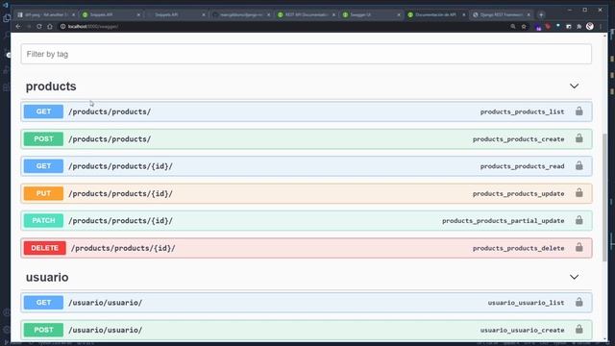
Task: Expand the GET /products/products/{id}/ operation
Action: tap(307, 166)
